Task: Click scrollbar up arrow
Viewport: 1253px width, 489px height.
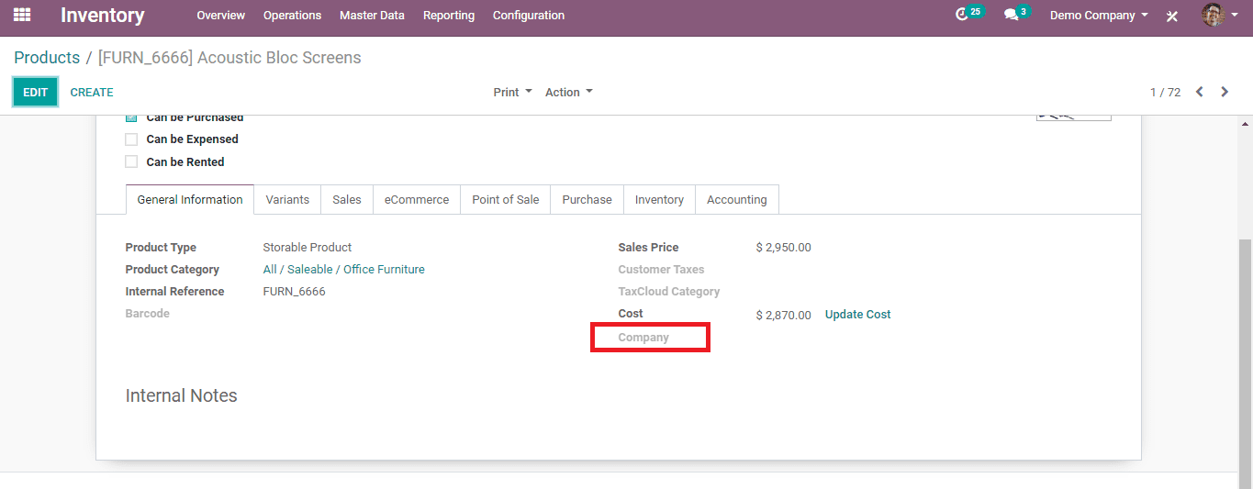Action: pos(1246,122)
